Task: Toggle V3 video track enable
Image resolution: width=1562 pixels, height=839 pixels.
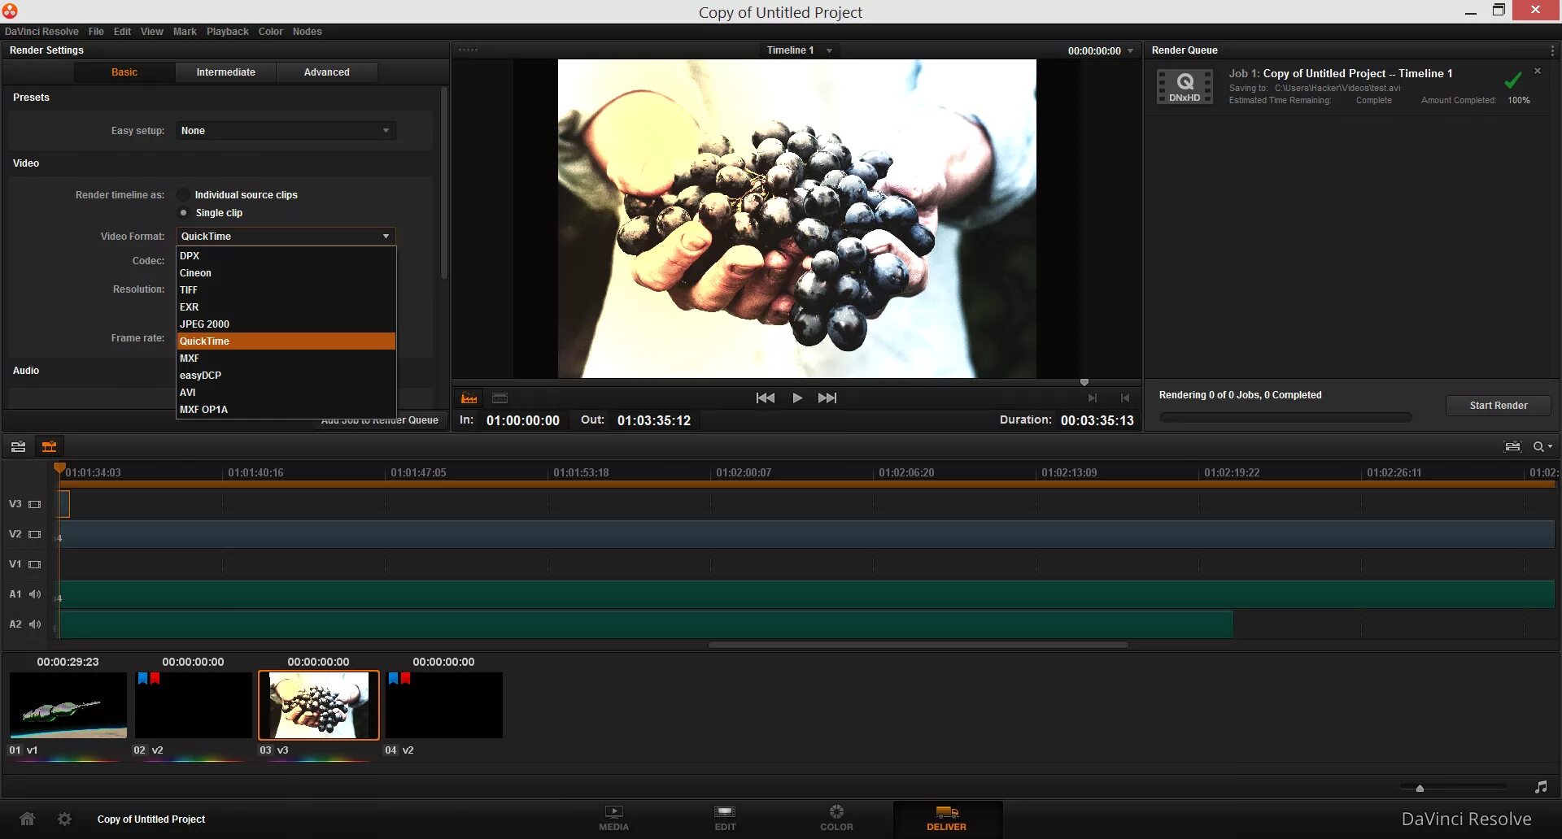Action: pyautogui.click(x=35, y=504)
